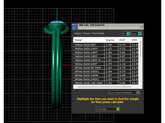
Task: Click the Metal Weights title bar
Action: (108, 26)
